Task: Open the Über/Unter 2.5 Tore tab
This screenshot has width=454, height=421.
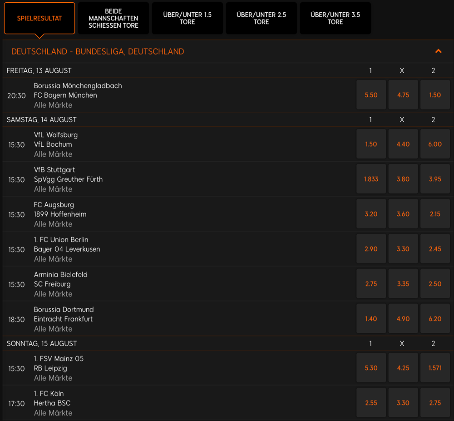Action: coord(261,18)
